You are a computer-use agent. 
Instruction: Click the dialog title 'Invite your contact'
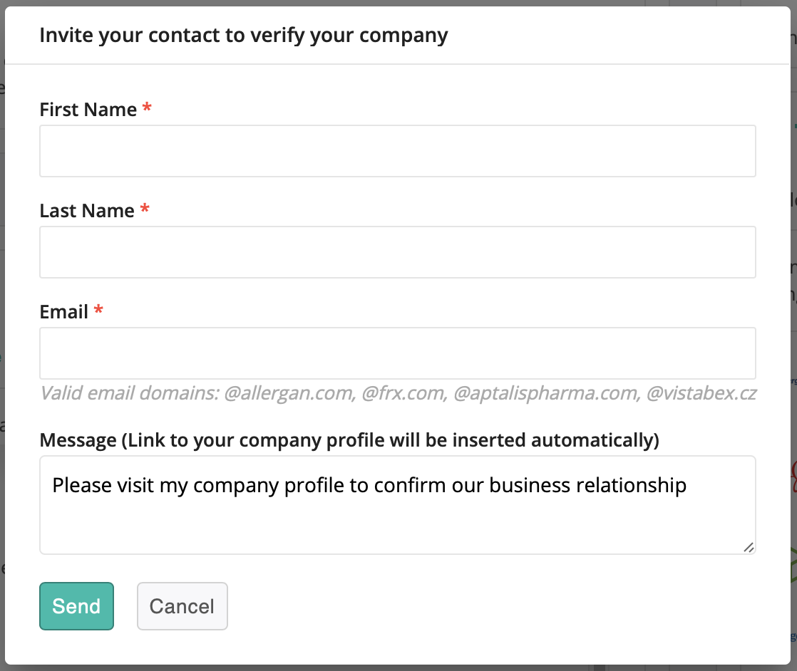(x=244, y=36)
